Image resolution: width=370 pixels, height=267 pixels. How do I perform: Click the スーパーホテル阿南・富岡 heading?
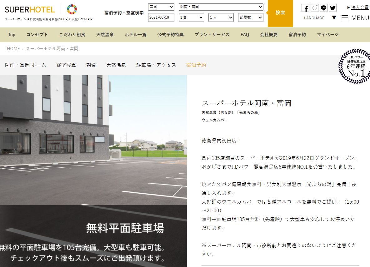tap(247, 103)
